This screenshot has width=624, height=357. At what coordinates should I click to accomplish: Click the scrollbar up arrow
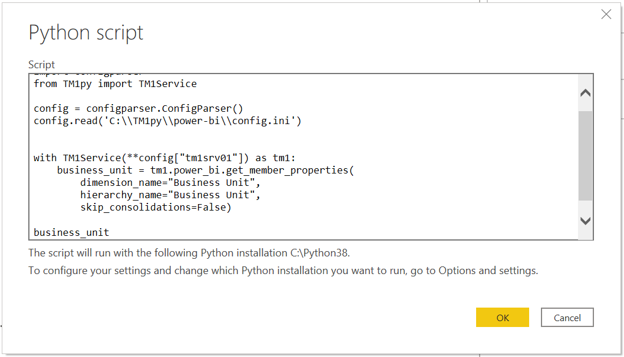point(585,93)
